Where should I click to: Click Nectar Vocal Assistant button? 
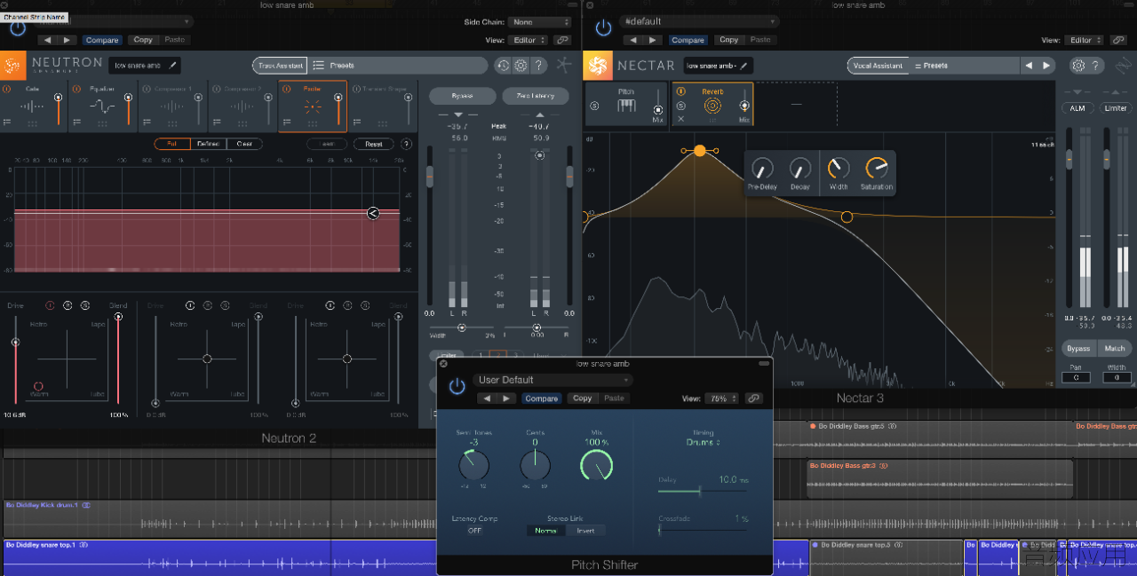[x=878, y=66]
